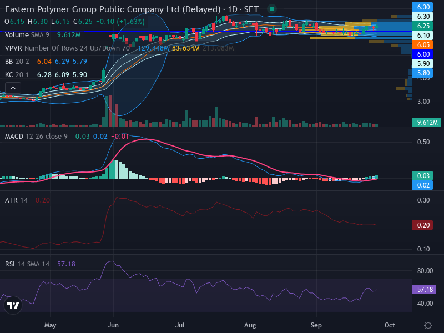Click the 57.18 RSI axis label

click(424, 289)
